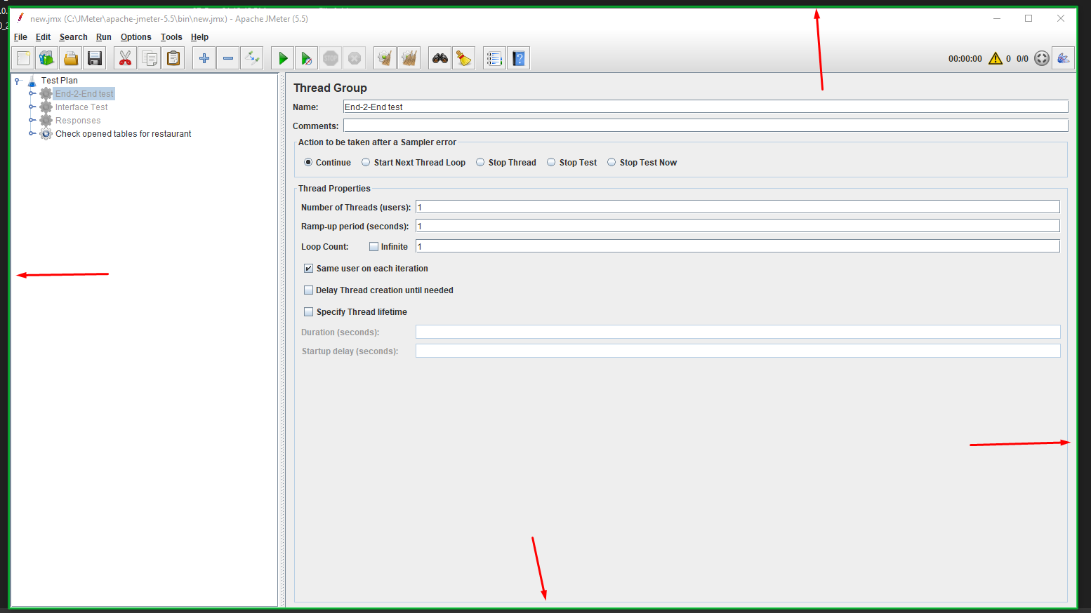Open the Help menu
This screenshot has height=613, width=1091.
199,37
